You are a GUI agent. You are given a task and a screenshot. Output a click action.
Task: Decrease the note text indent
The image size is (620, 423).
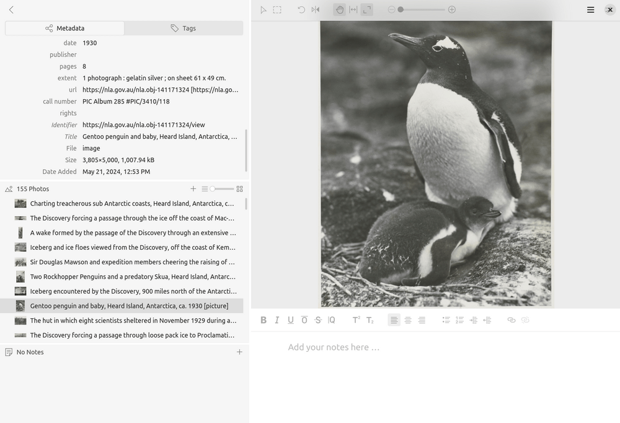487,320
